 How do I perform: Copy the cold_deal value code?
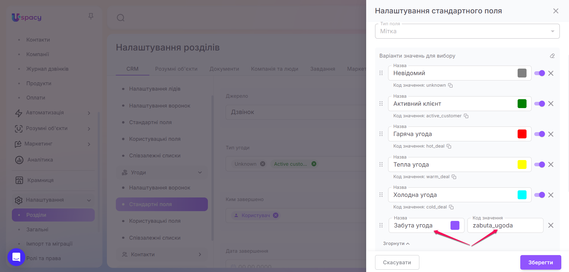(451, 207)
